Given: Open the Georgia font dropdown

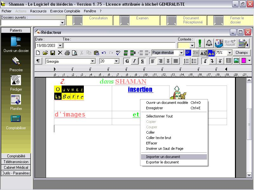Looking at the screenshot, I should coord(92,61).
